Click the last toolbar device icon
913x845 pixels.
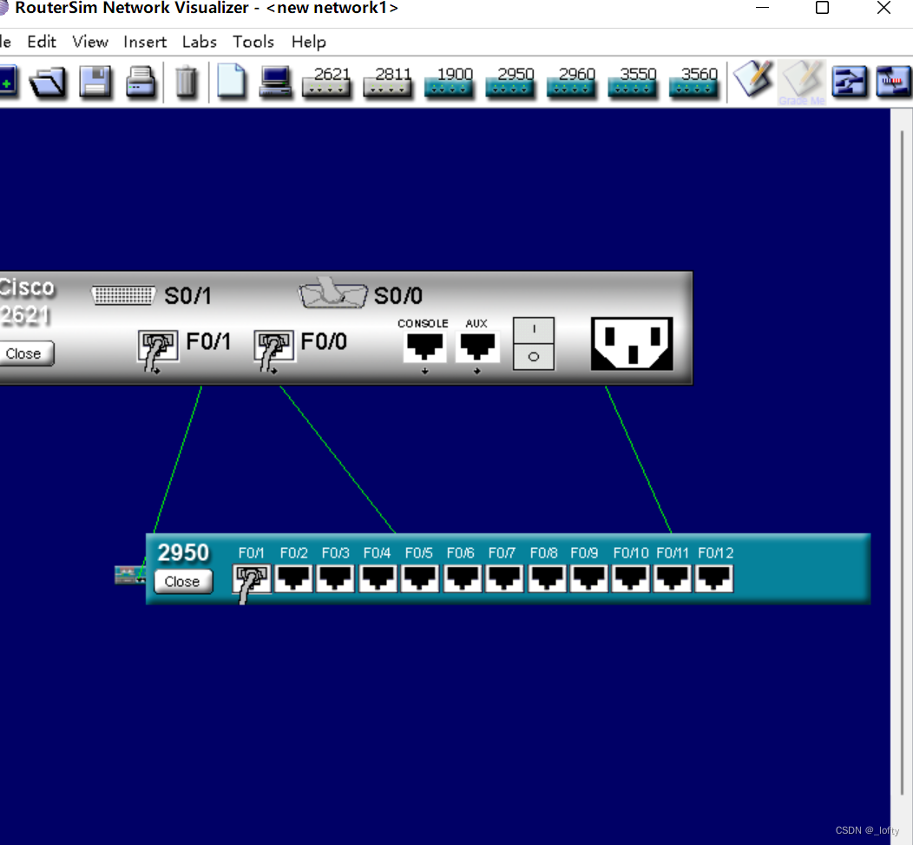click(893, 82)
